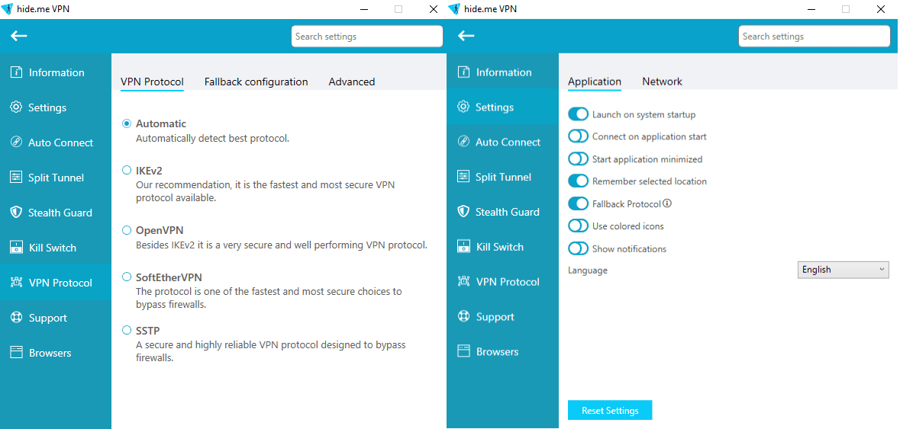Open Auto Connect label in left window sidebar

click(x=61, y=142)
